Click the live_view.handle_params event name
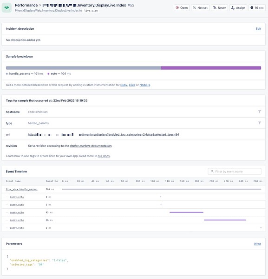Image resolution: width=268 pixels, height=279 pixels. 21,189
